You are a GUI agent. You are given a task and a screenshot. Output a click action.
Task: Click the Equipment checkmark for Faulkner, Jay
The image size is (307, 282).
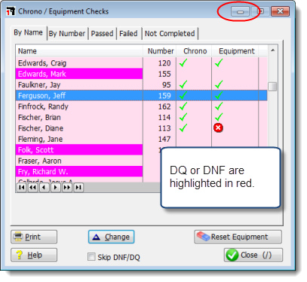click(219, 84)
